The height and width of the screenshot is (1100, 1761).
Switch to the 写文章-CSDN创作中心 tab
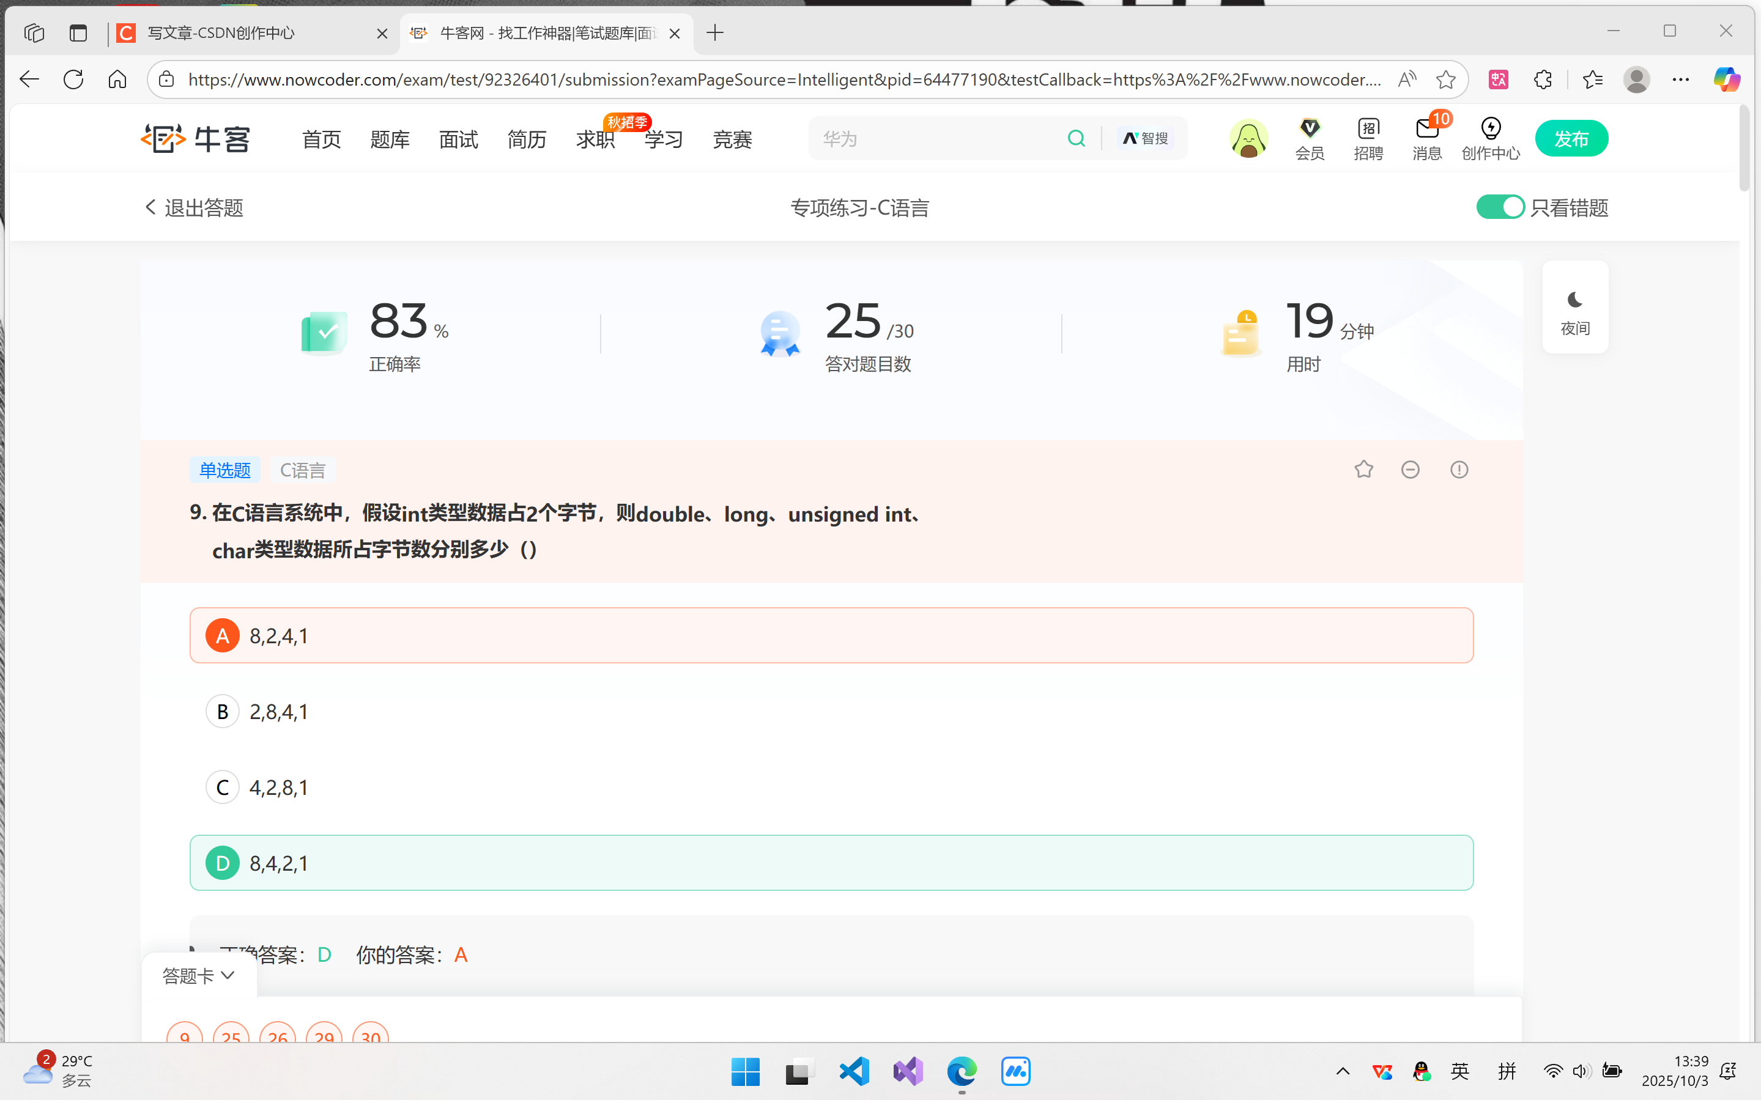(221, 33)
